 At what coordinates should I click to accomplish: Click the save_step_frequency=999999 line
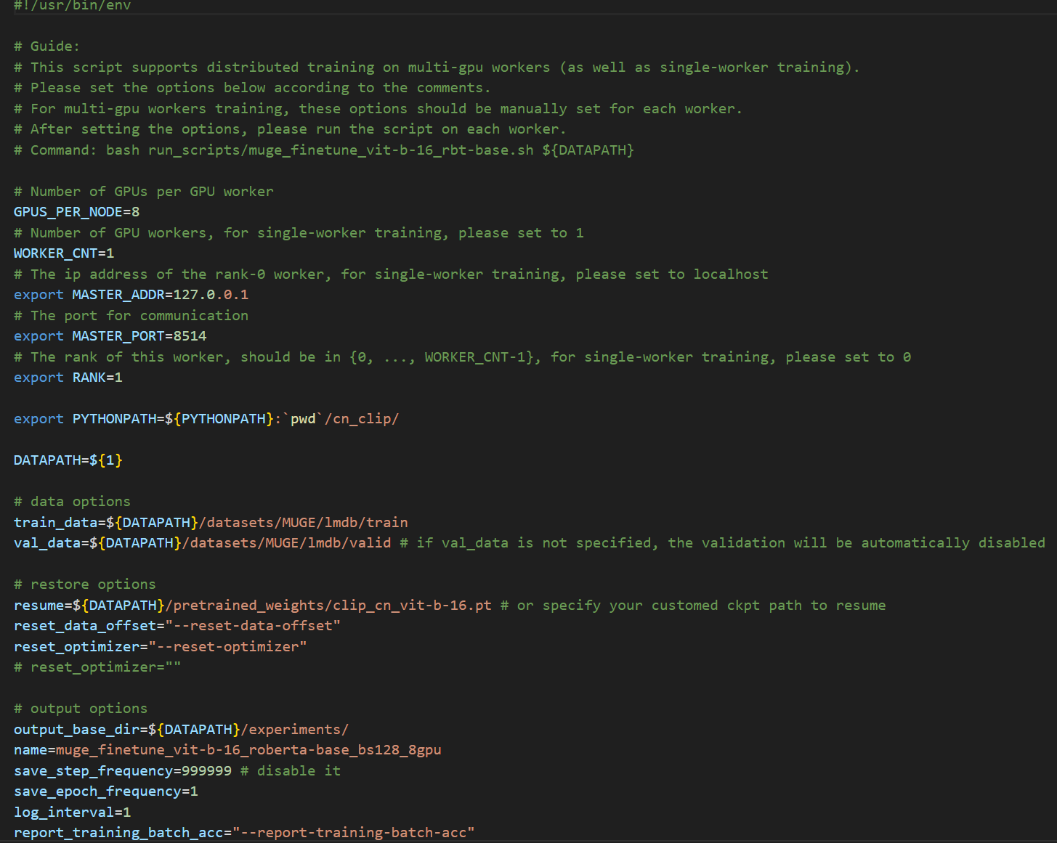click(x=122, y=770)
